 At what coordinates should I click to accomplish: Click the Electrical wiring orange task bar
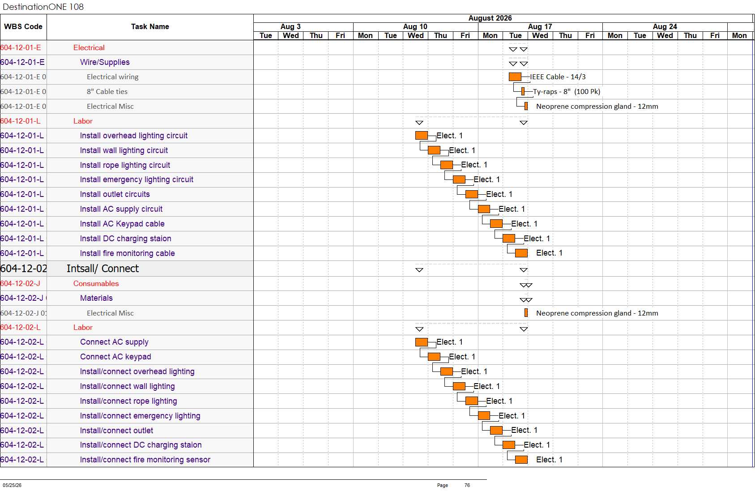(515, 77)
